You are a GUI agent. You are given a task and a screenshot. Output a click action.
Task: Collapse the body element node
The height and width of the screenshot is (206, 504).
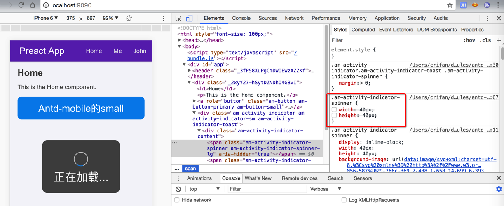click(x=180, y=46)
